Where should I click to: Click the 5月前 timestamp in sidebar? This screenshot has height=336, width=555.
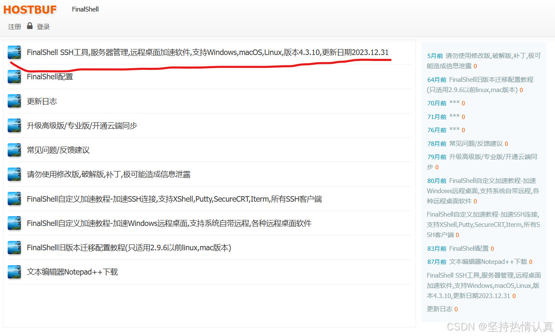[435, 56]
